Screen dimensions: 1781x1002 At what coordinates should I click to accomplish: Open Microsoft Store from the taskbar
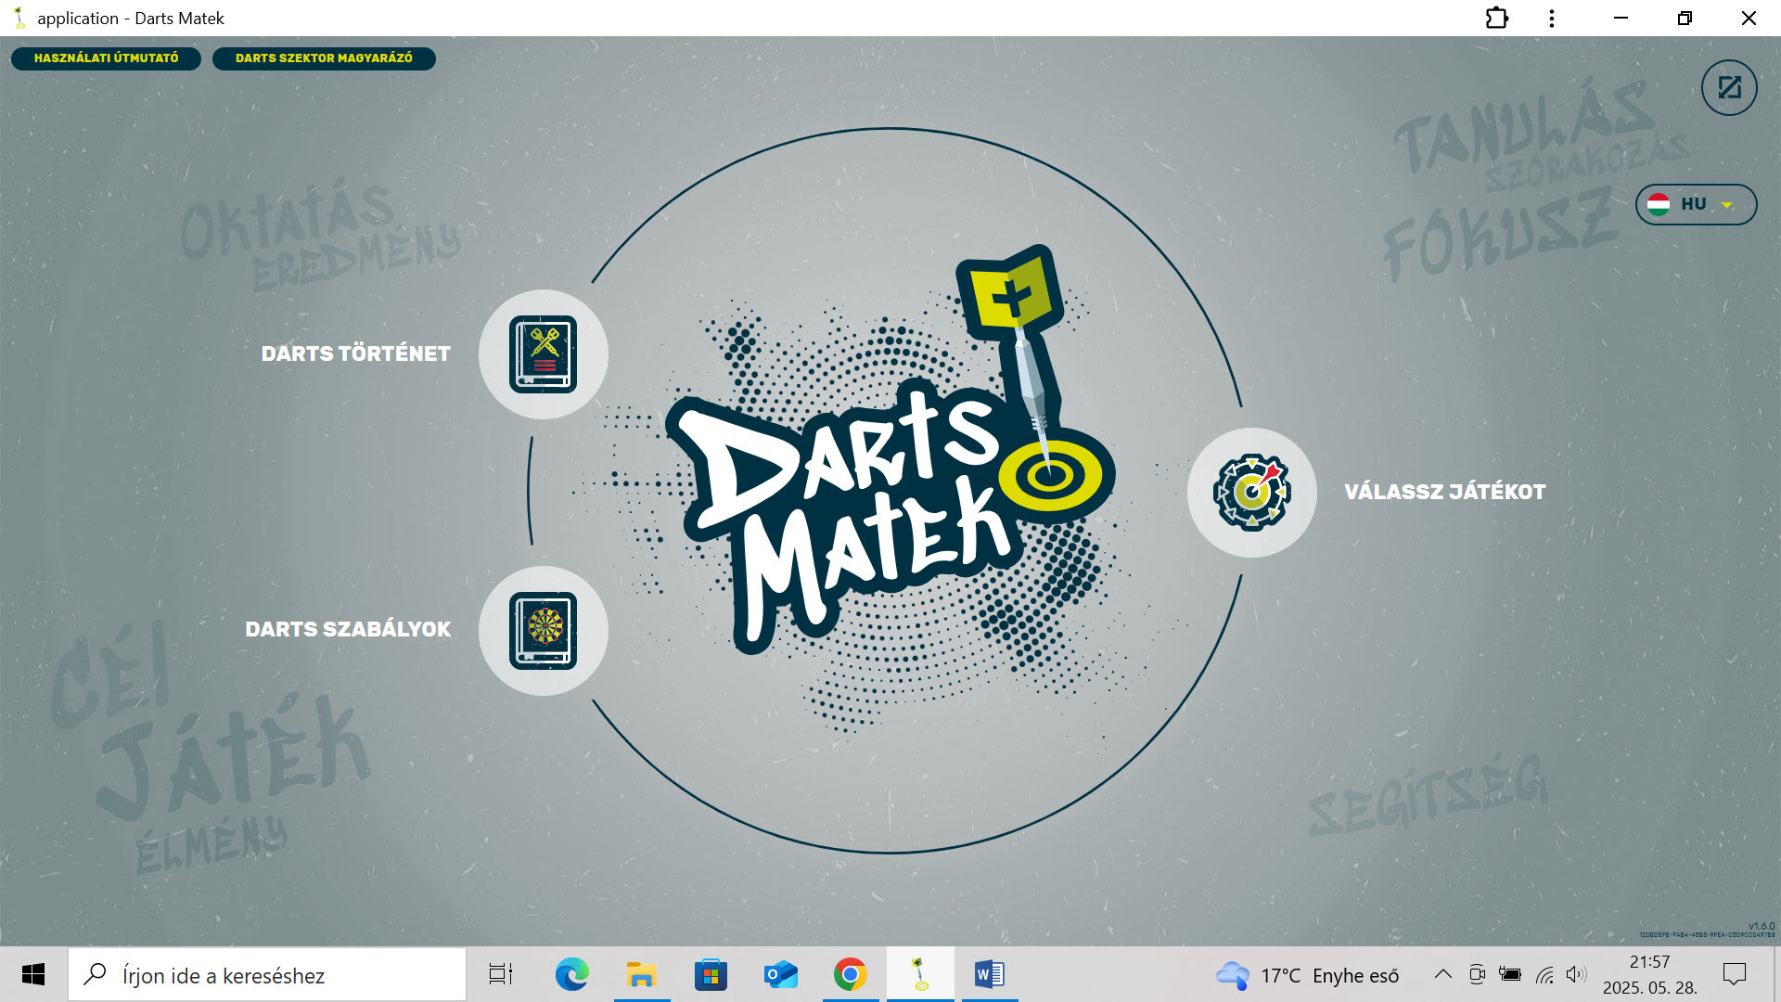[711, 974]
